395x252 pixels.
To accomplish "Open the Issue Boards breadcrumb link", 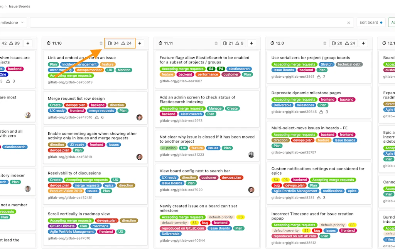I will (19, 6).
